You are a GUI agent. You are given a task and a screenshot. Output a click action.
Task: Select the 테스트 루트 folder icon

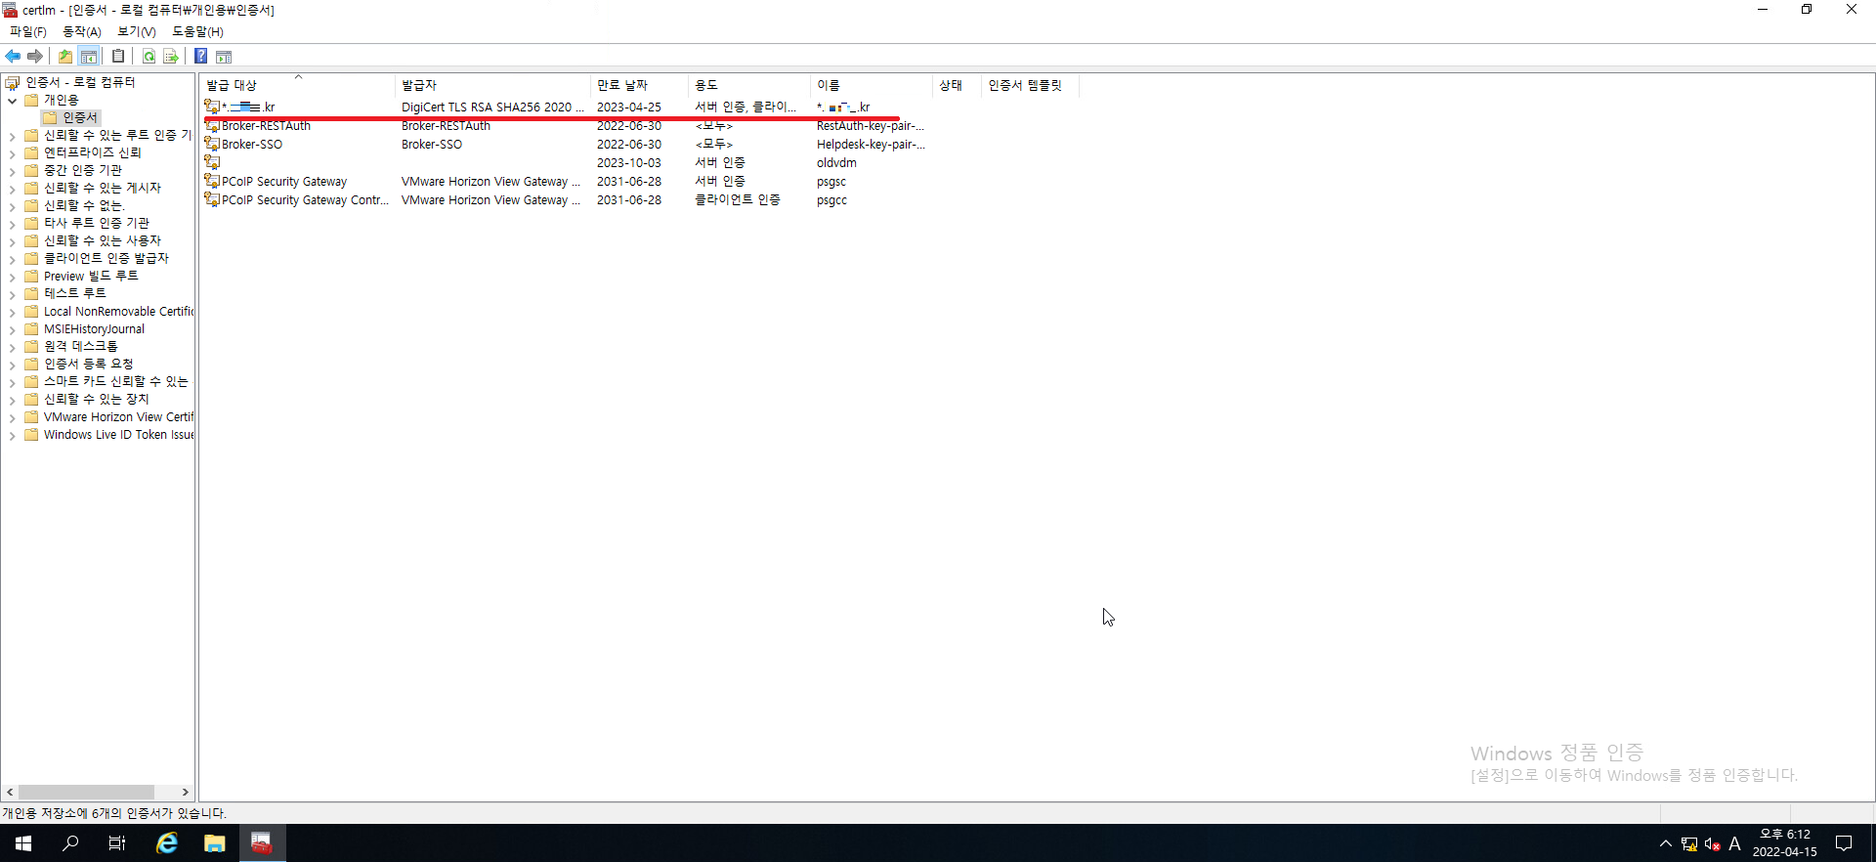point(31,293)
